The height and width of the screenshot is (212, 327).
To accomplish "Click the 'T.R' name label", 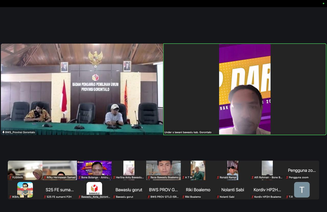I will (291, 197).
